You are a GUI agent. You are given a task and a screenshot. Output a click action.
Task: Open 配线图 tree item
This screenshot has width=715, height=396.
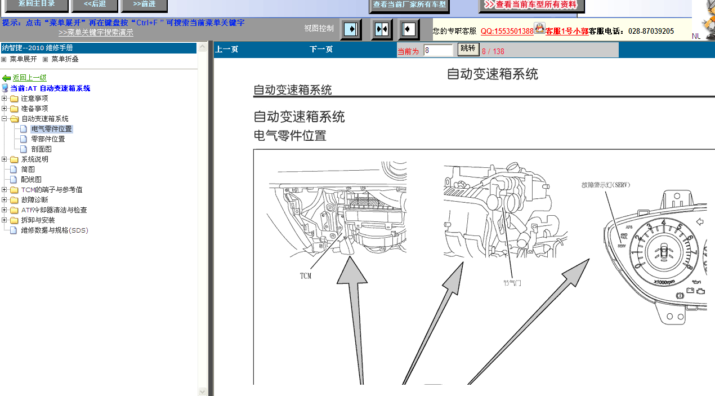[31, 180]
